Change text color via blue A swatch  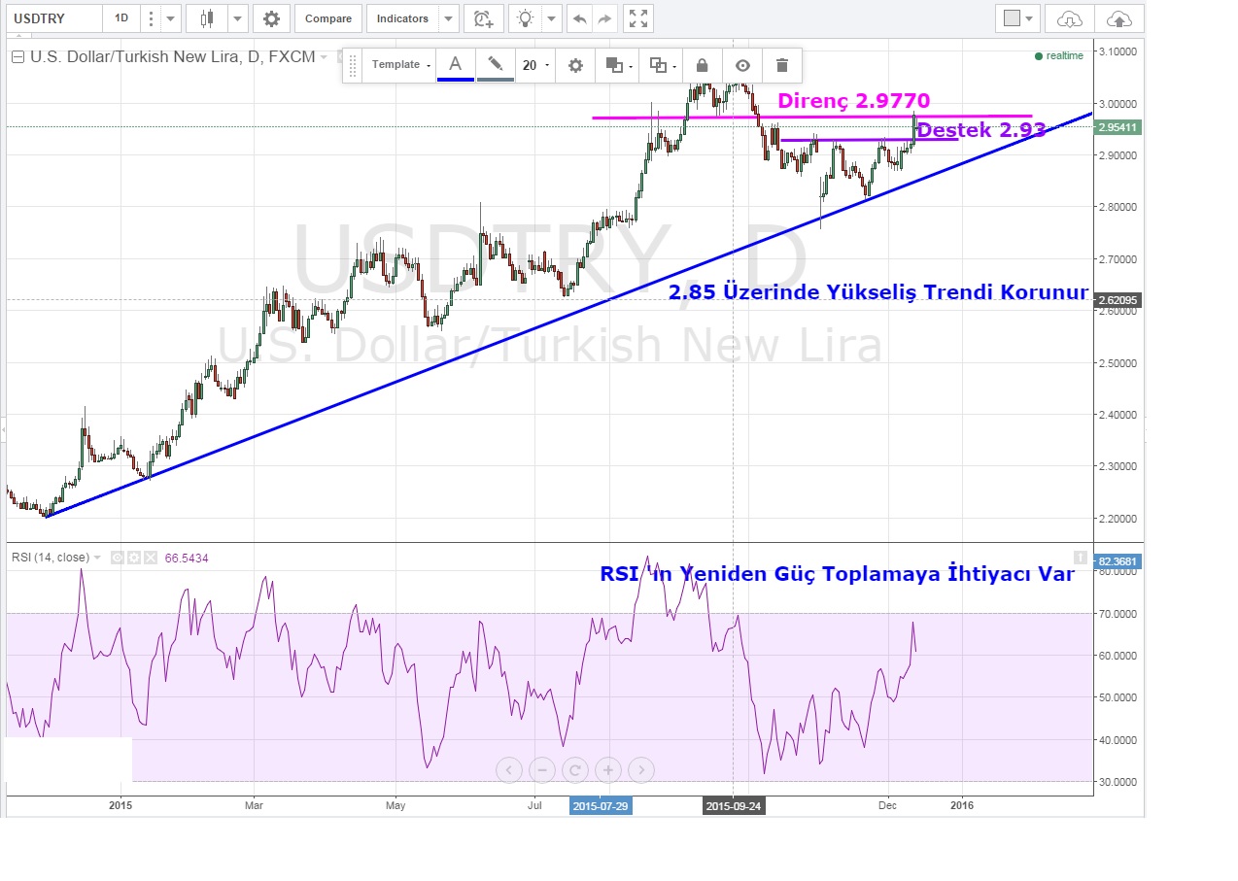pos(455,65)
